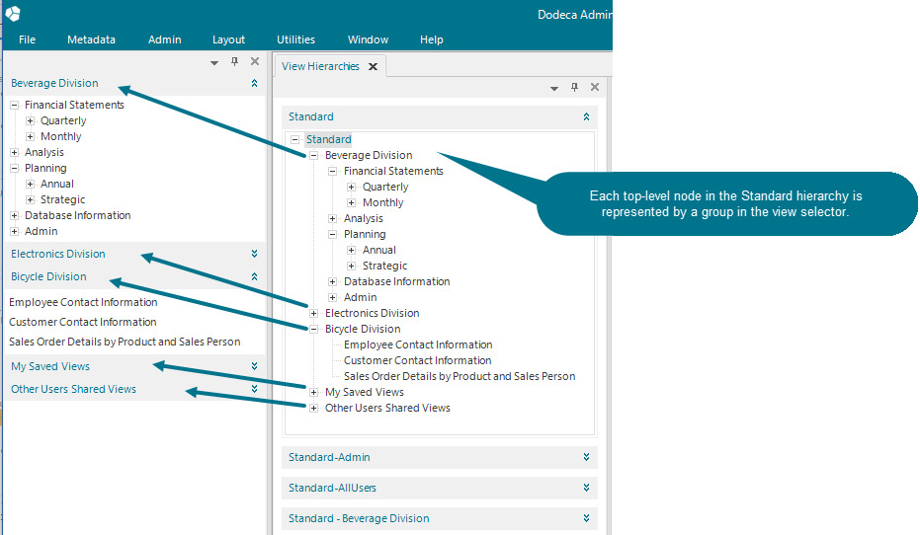Expand the Electronics Division group chevron

pos(254,254)
